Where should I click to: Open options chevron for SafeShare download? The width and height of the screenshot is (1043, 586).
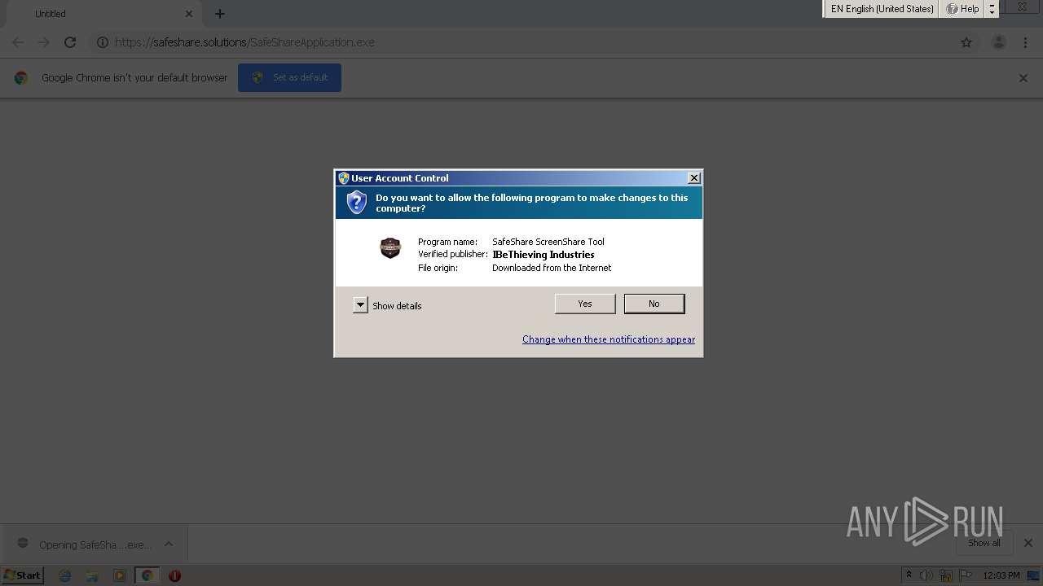click(x=169, y=544)
